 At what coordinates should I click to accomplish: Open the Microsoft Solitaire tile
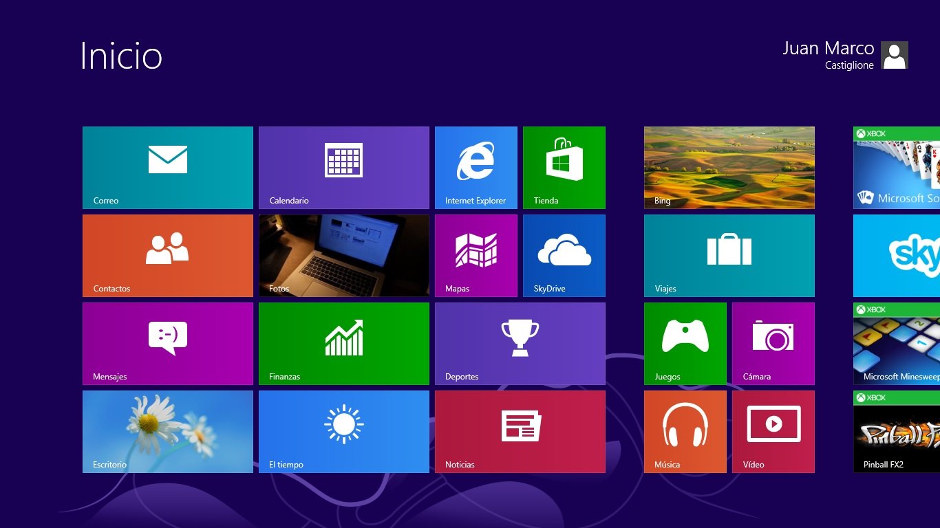[897, 168]
